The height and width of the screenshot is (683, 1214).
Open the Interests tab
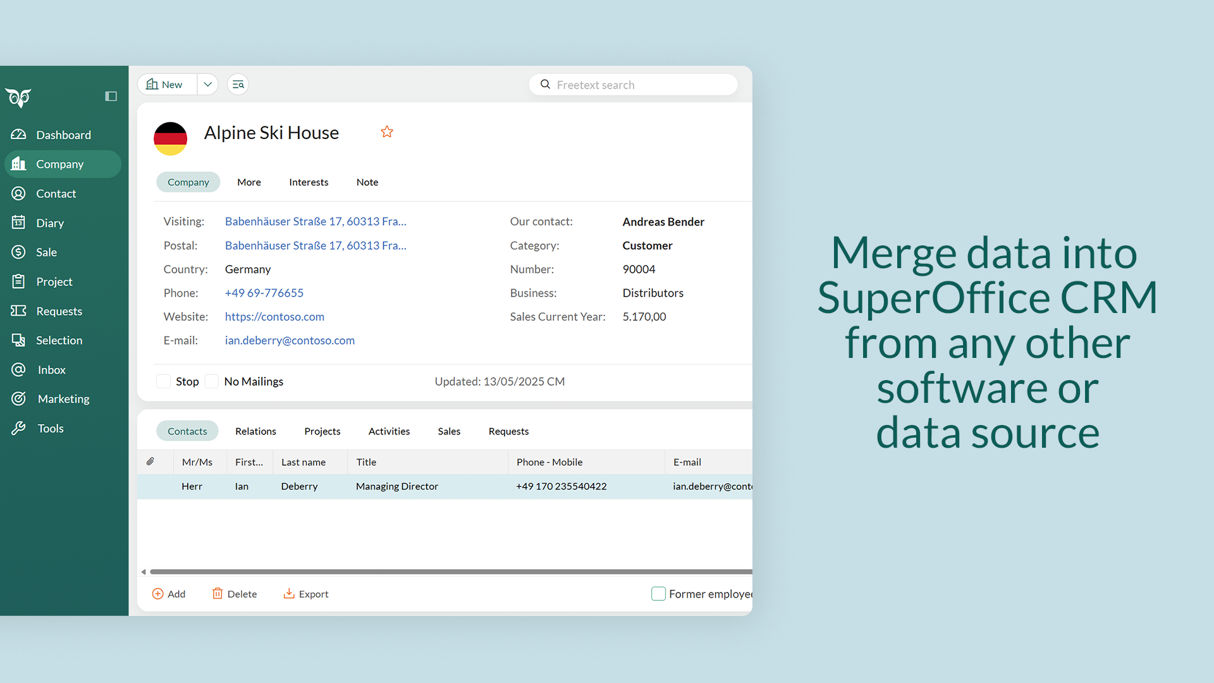pos(309,182)
